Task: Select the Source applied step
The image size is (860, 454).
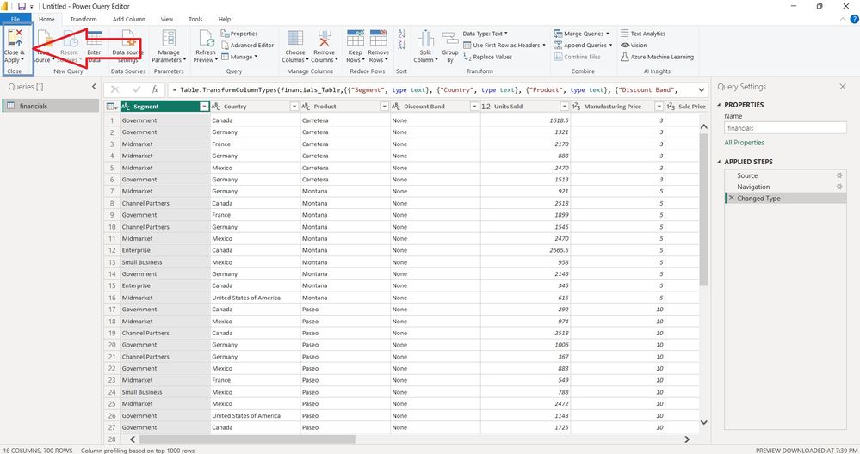Action: (785, 175)
